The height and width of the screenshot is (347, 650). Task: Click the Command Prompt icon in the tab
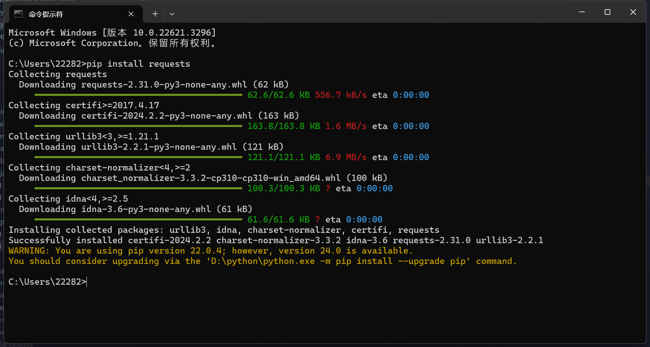point(19,14)
